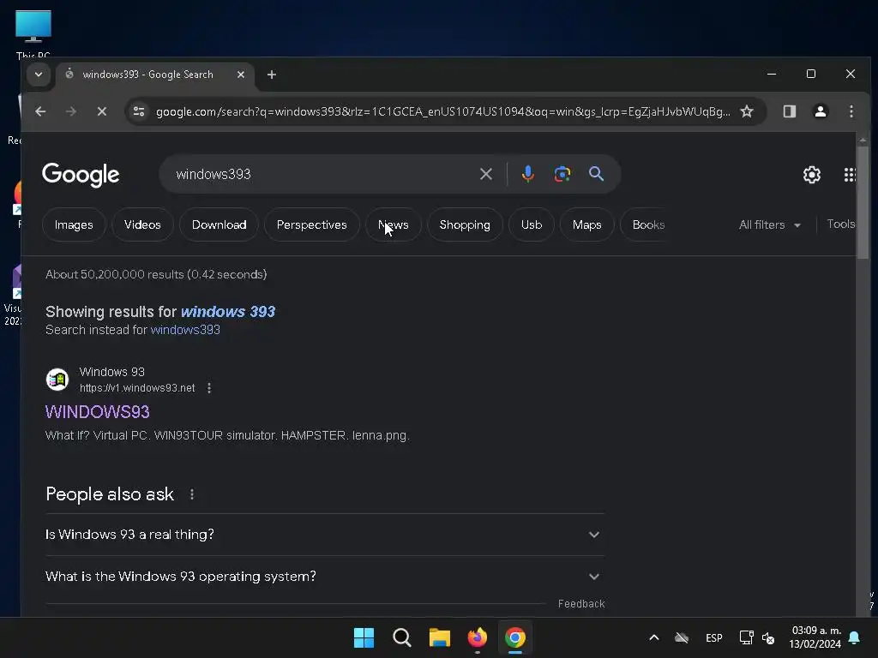This screenshot has width=878, height=658.
Task: Click the "windows 393" corrected query link
Action: 228,312
